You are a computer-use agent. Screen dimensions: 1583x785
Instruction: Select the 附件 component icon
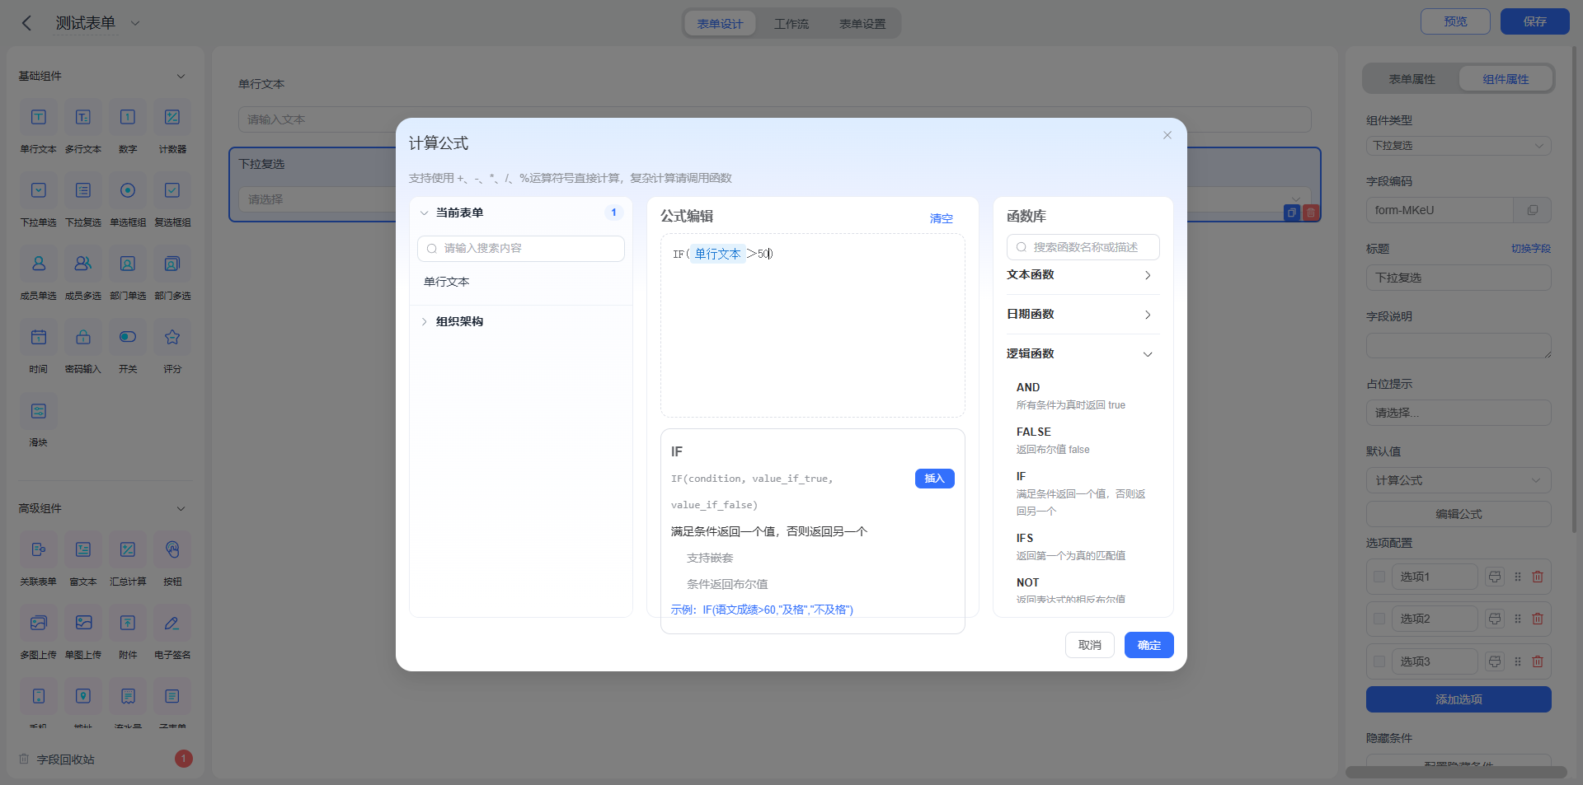click(128, 624)
